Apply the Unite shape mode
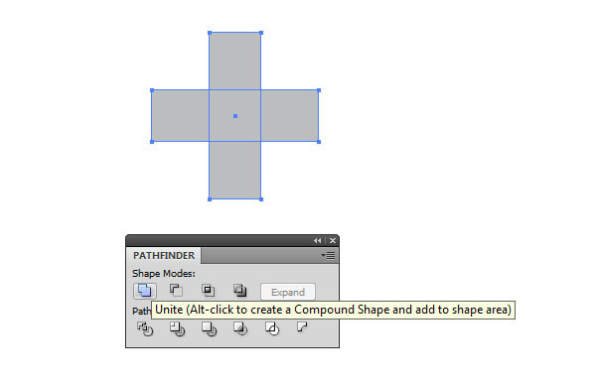 point(144,291)
